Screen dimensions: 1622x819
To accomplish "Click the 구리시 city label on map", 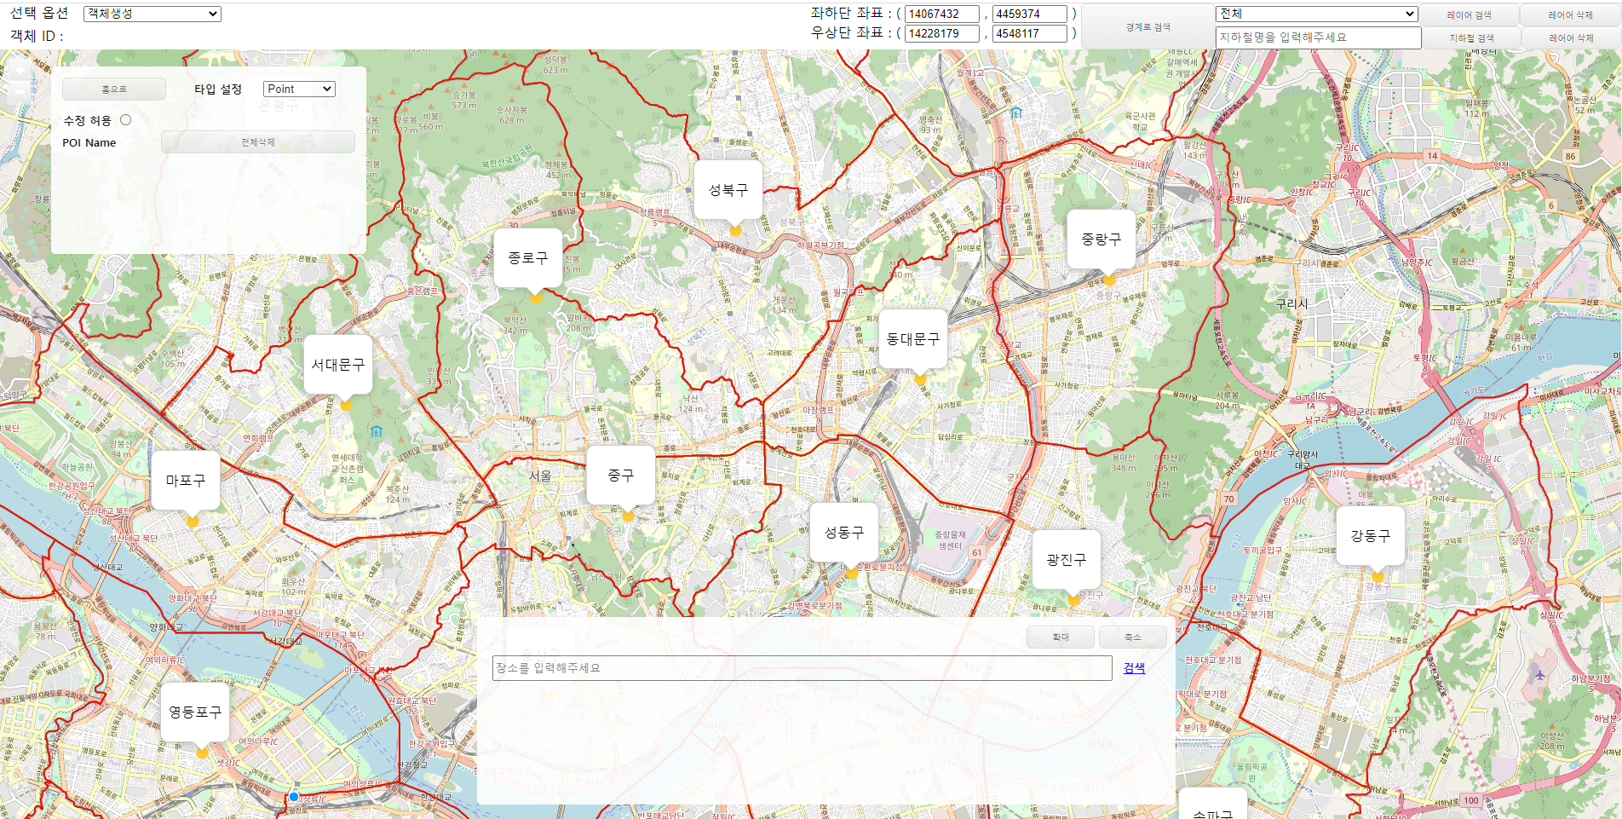I will click(1291, 303).
